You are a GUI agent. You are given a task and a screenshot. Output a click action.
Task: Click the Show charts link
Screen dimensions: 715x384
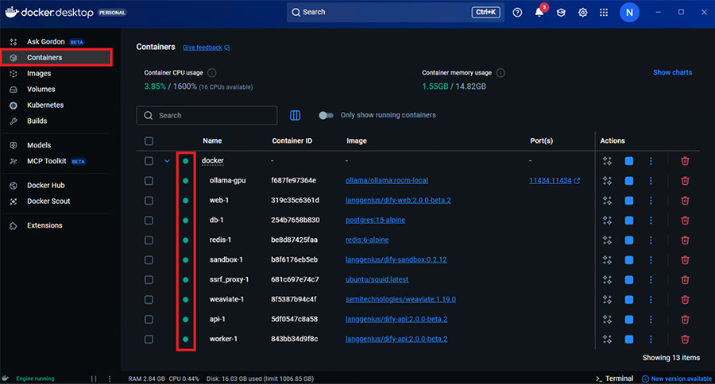[x=672, y=72]
